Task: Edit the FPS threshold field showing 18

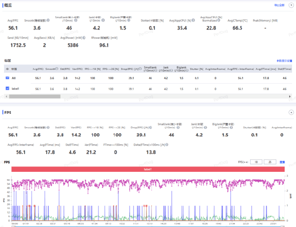Action: click(x=257, y=162)
